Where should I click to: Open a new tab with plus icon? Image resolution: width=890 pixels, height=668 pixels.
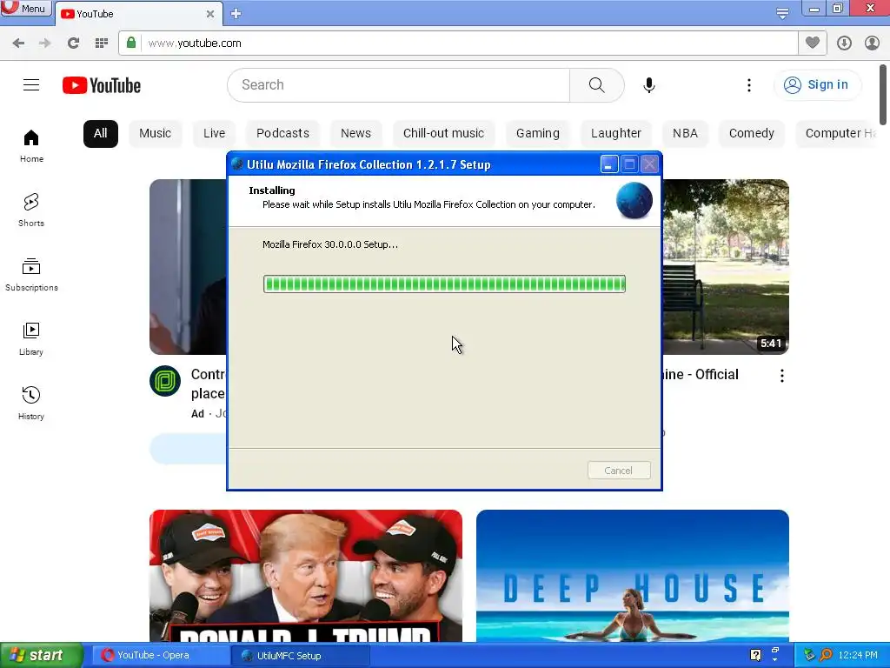pyautogui.click(x=236, y=14)
